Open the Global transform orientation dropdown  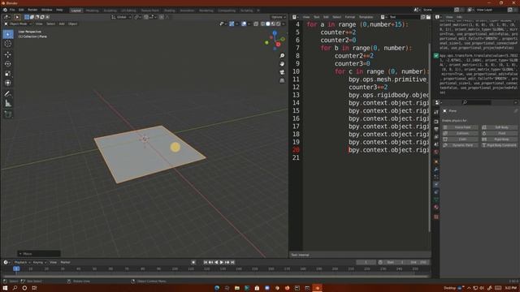pos(122,17)
